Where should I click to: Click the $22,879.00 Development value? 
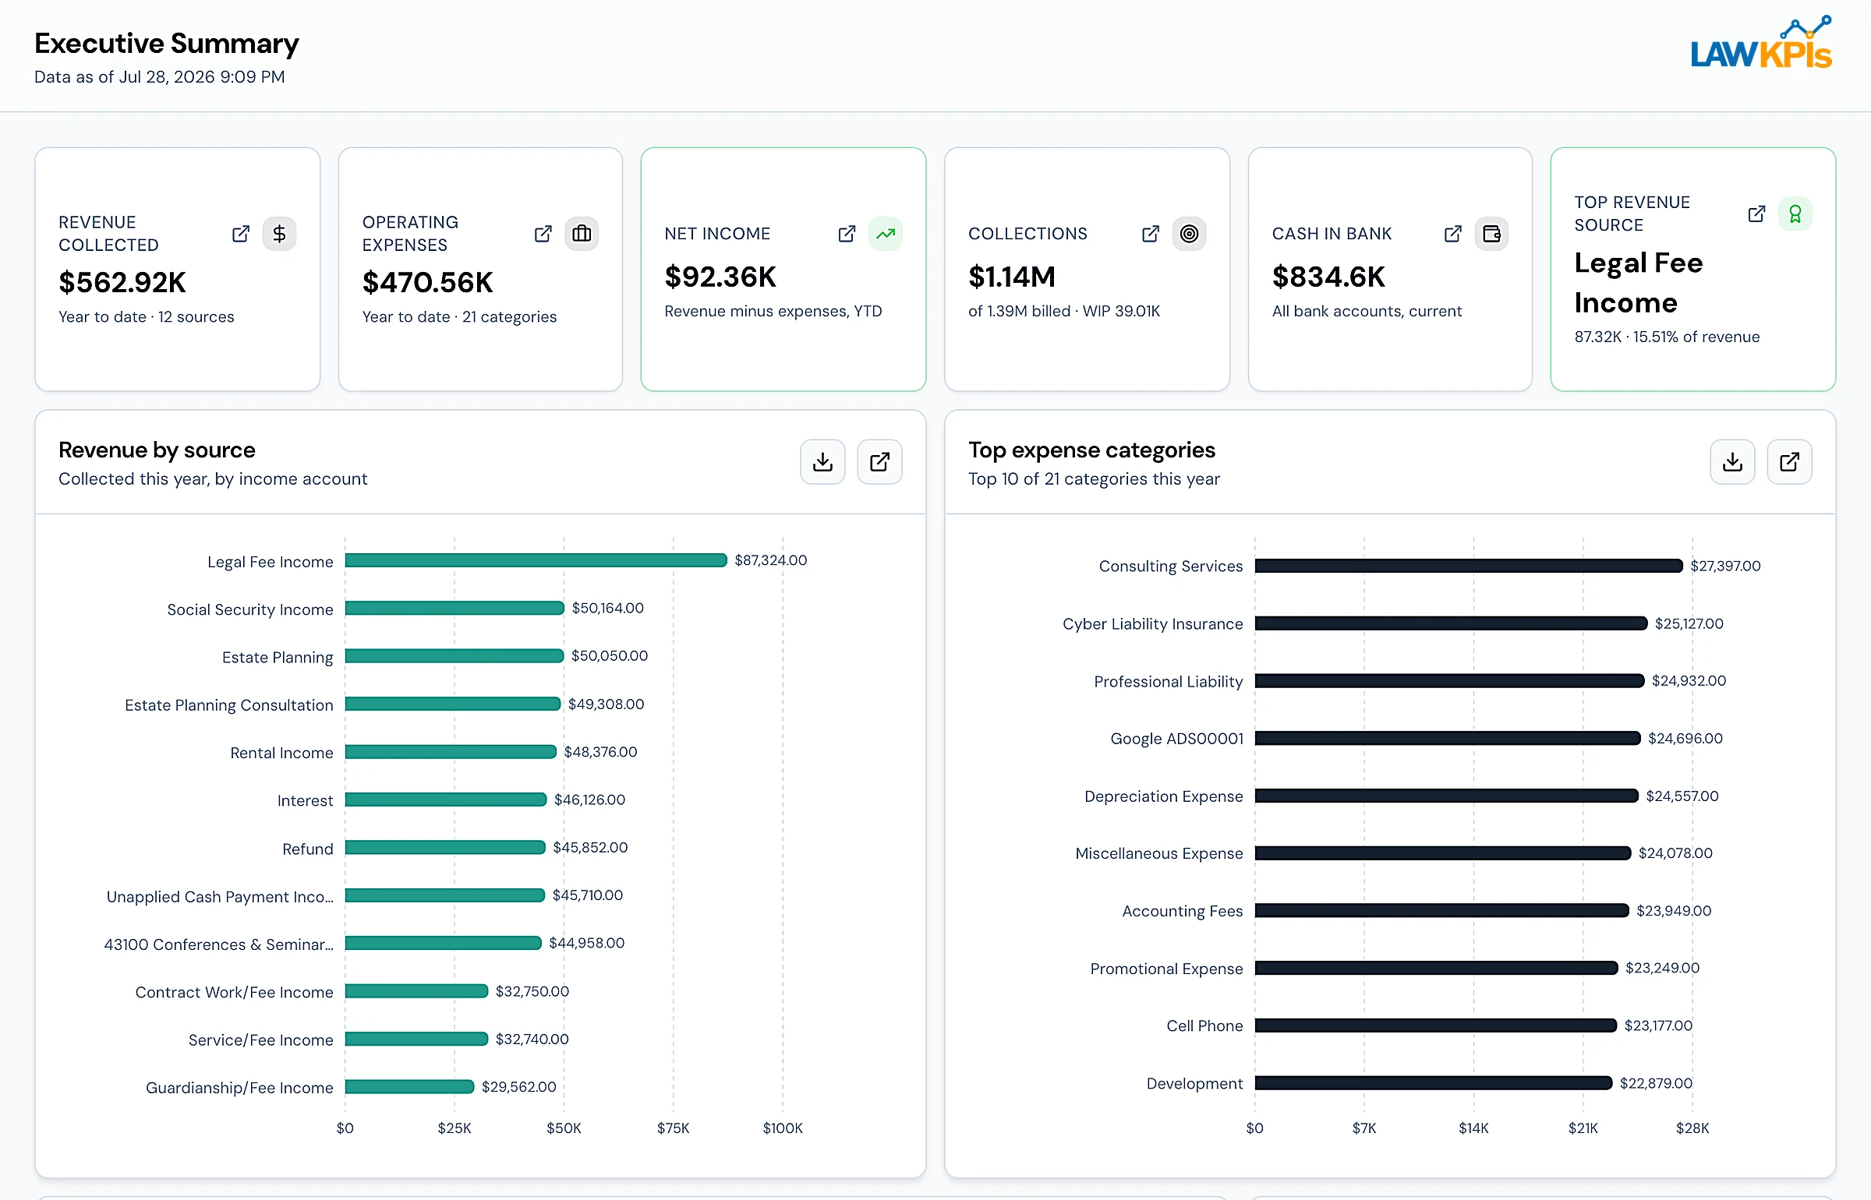tap(1656, 1083)
